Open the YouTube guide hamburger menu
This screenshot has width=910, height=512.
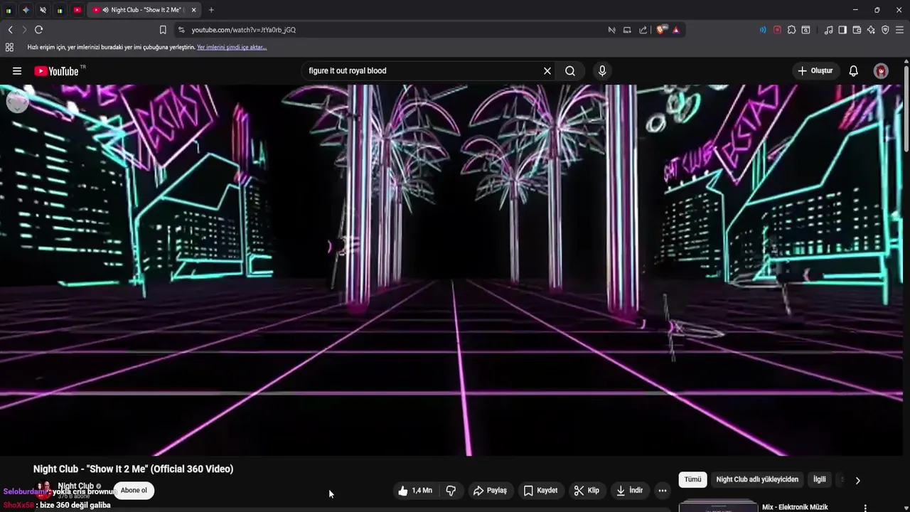17,71
